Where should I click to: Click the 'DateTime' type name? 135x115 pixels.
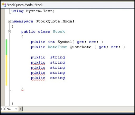[57, 47]
